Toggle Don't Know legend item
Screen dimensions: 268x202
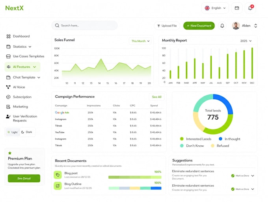coord(192,146)
